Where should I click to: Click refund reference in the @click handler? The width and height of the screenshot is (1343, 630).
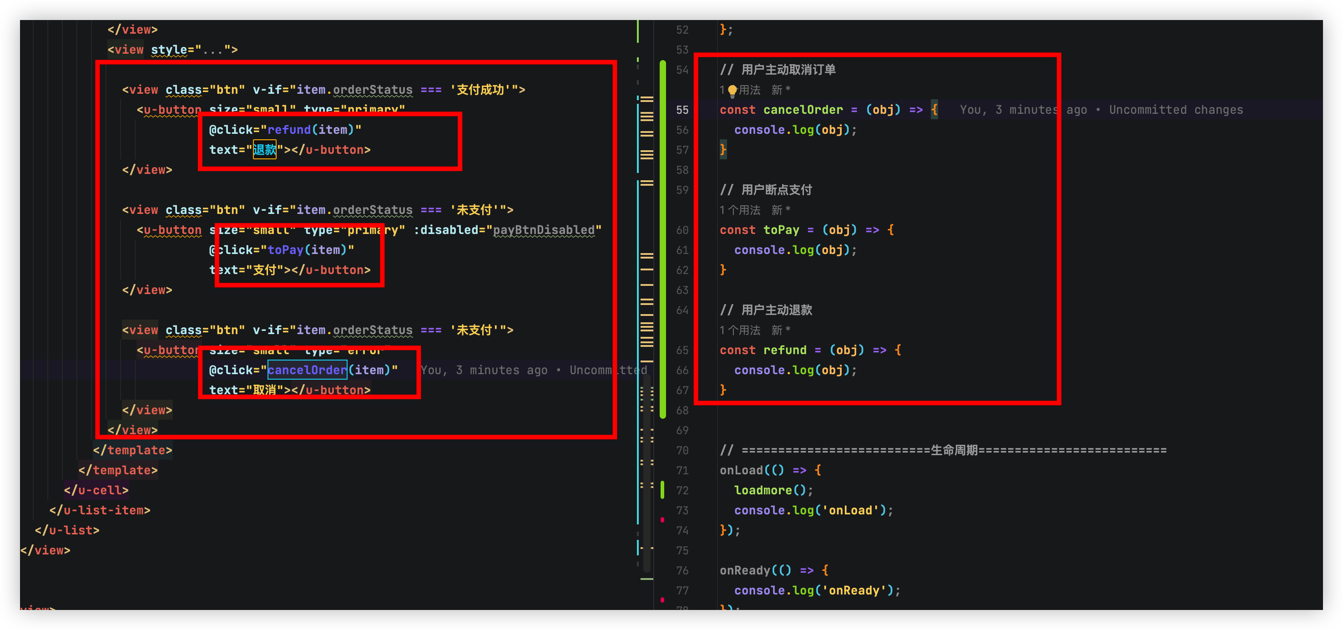click(x=289, y=130)
